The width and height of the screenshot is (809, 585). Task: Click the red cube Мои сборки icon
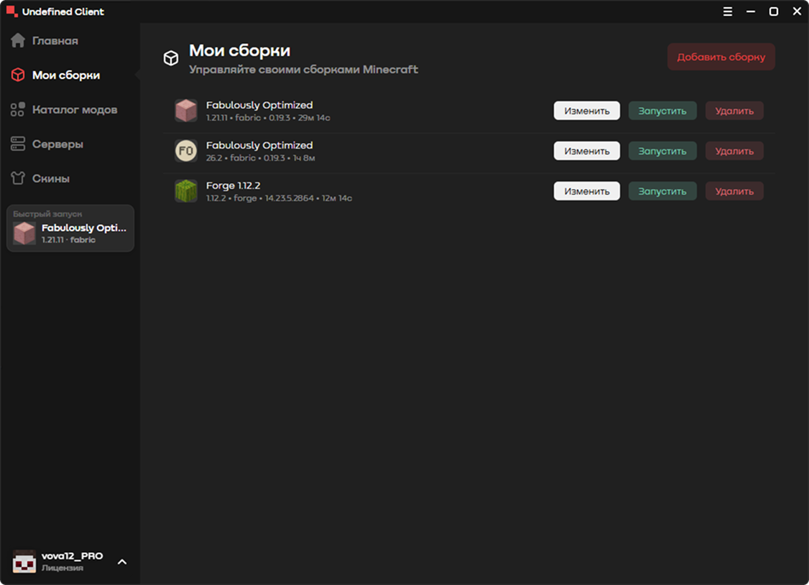pos(17,75)
